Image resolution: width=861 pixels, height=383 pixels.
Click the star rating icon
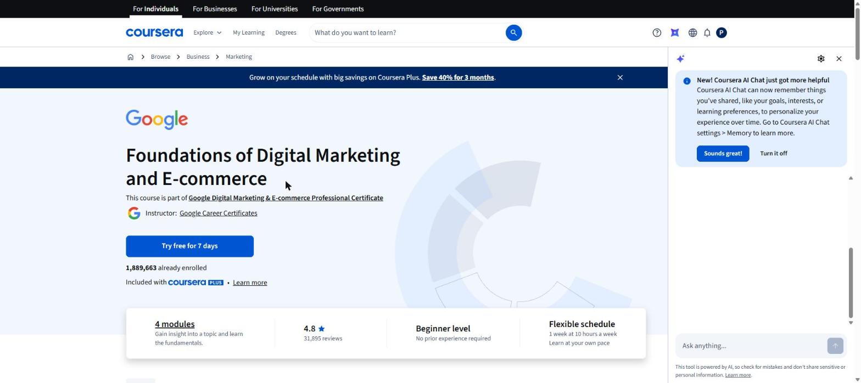pos(322,329)
